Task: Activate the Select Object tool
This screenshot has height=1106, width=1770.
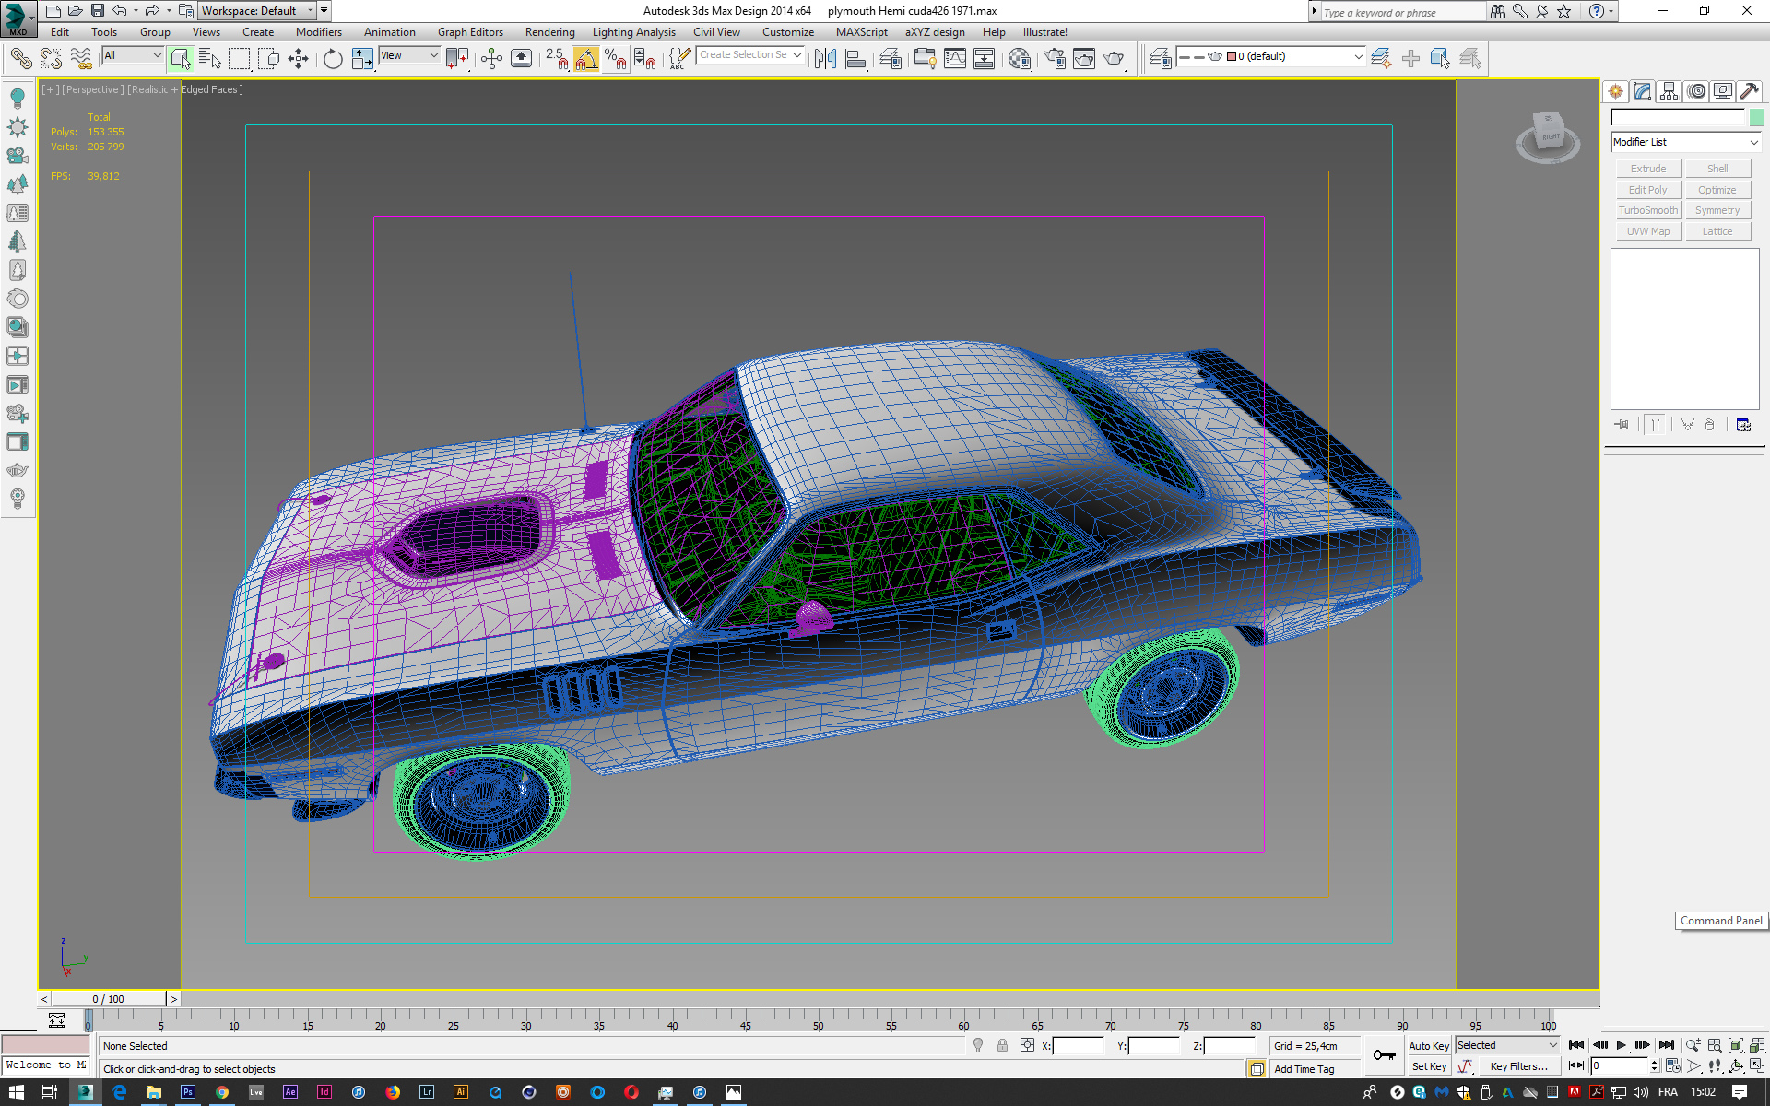Action: (x=181, y=59)
